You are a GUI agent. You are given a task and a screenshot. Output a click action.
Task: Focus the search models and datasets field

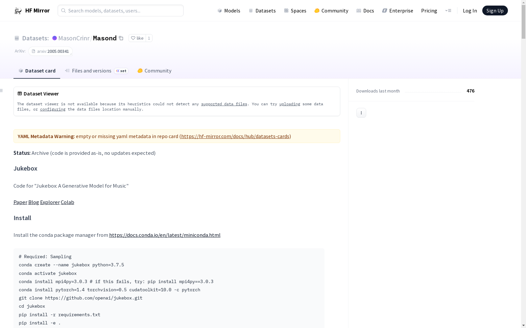[121, 10]
